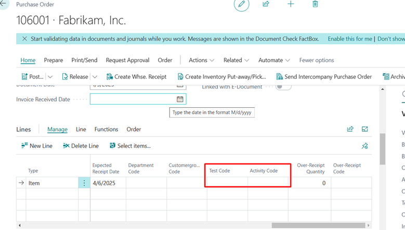Open the Order menu in Lines
Screen dimensions: 405x230
(134, 129)
